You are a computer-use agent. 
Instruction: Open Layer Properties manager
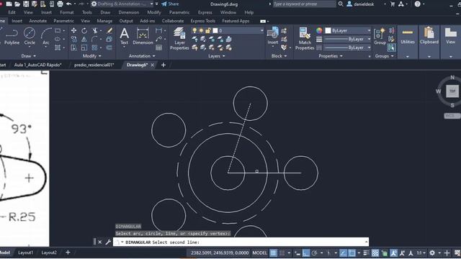coord(179,39)
